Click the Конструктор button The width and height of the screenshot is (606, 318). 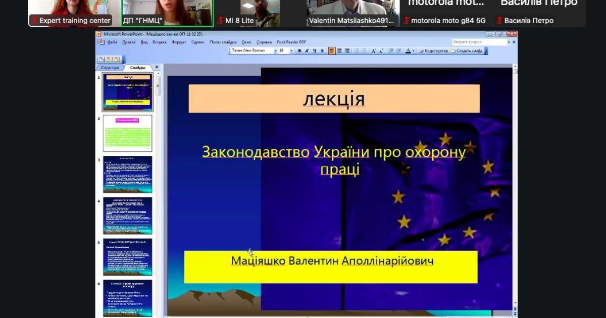[434, 50]
